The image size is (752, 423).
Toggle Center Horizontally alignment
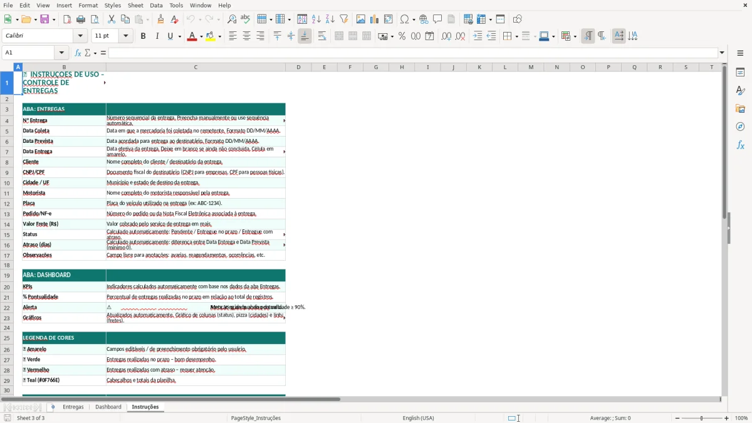pyautogui.click(x=246, y=36)
